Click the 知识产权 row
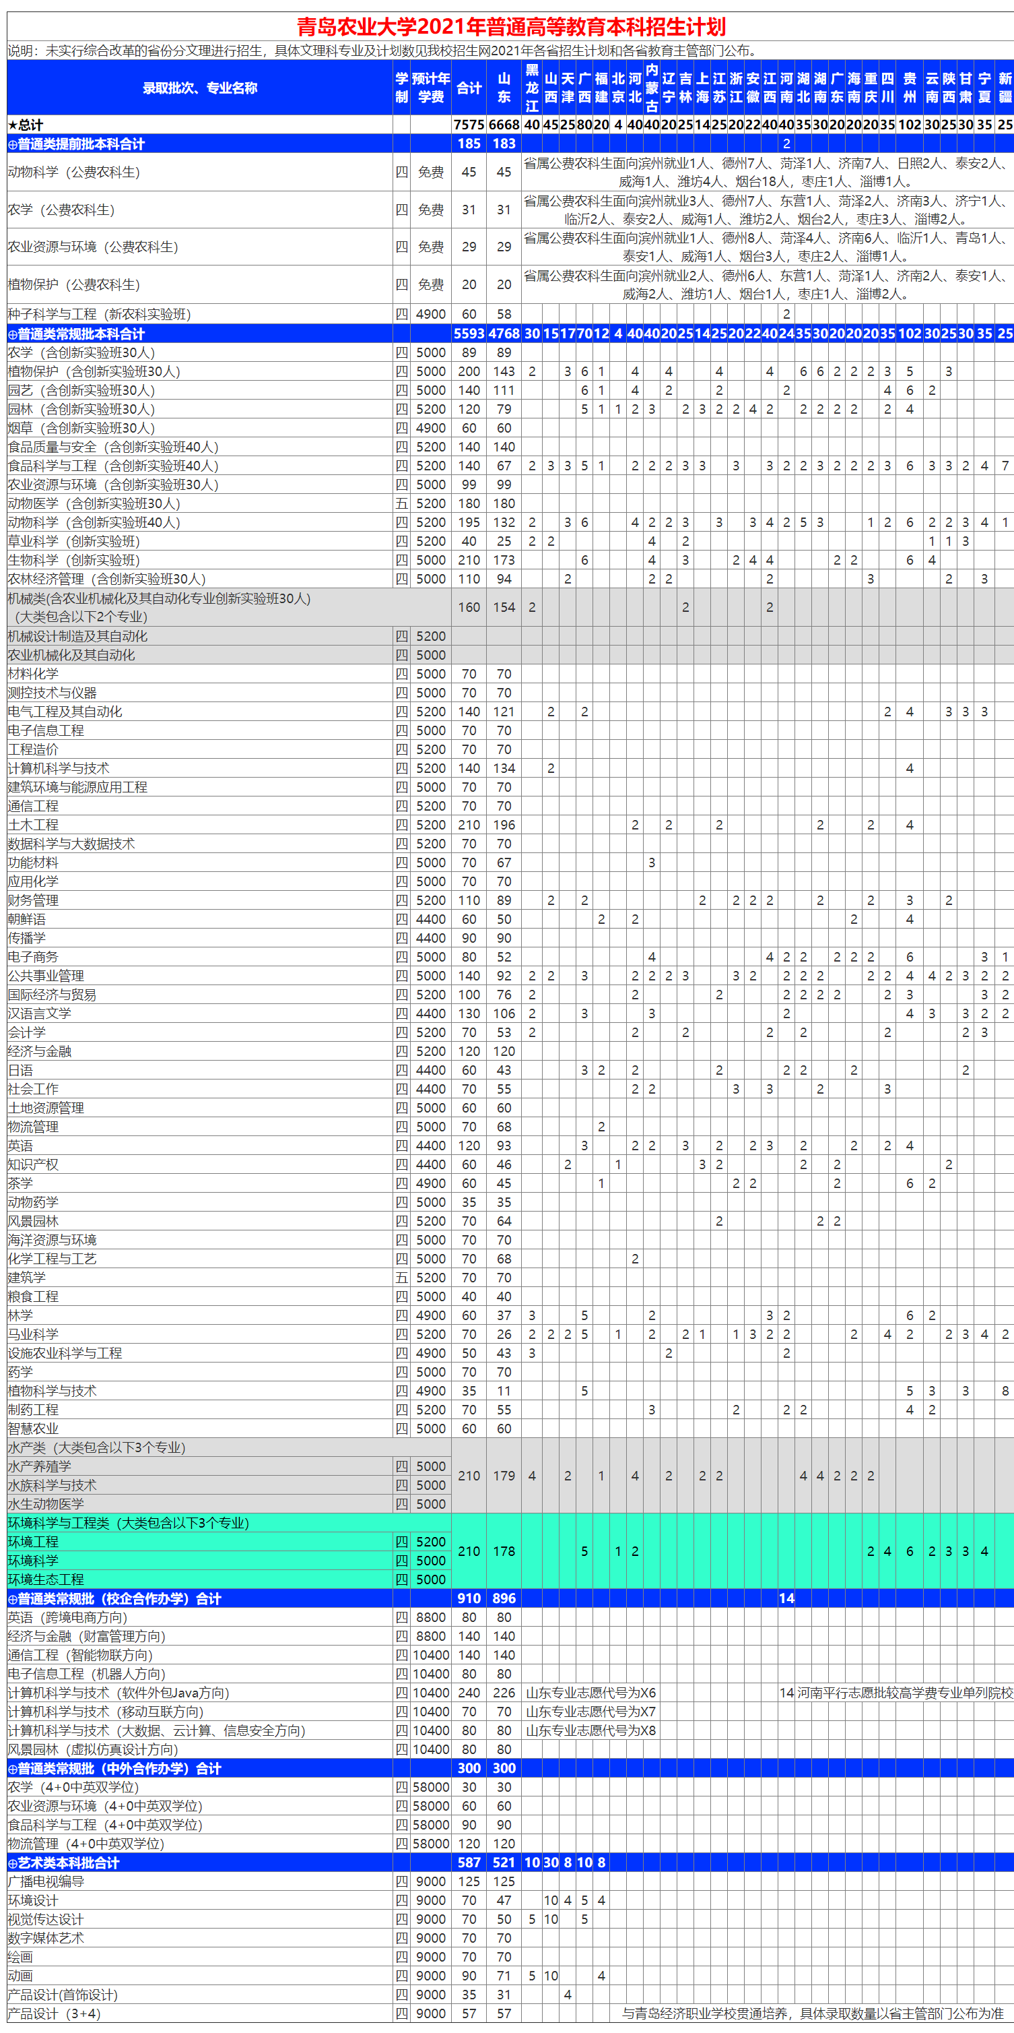 [x=510, y=1165]
